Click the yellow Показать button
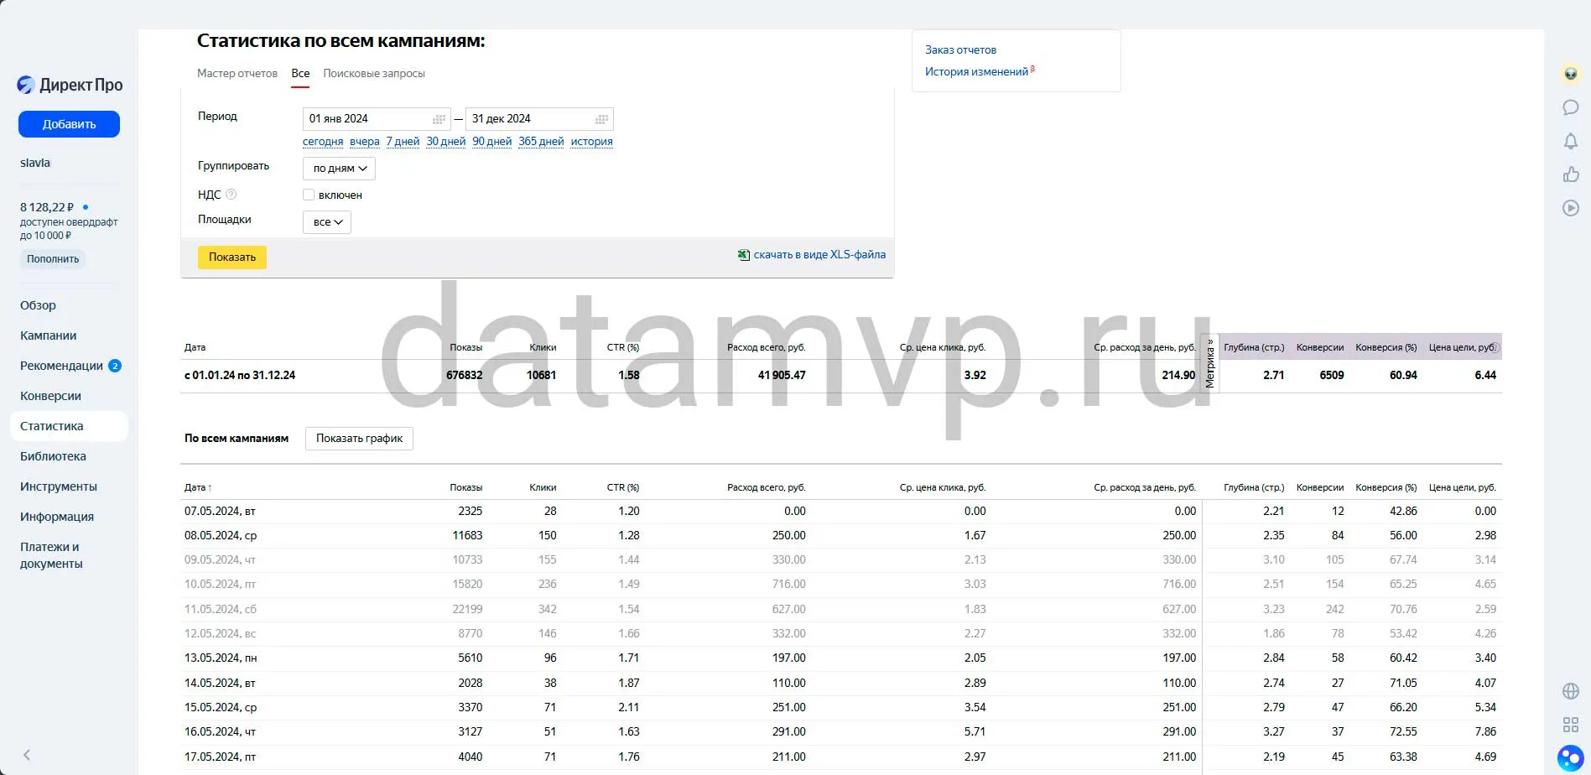 pos(232,257)
